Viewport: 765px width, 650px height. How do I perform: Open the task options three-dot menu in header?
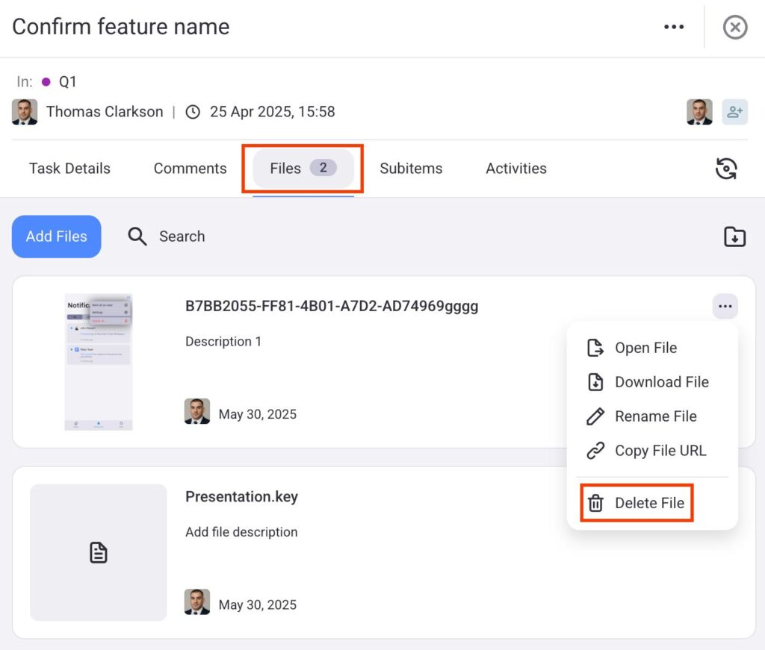(674, 28)
